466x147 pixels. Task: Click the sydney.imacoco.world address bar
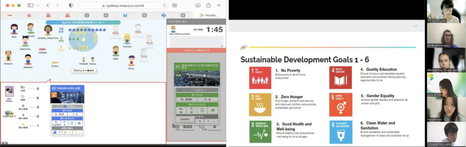pos(123,5)
